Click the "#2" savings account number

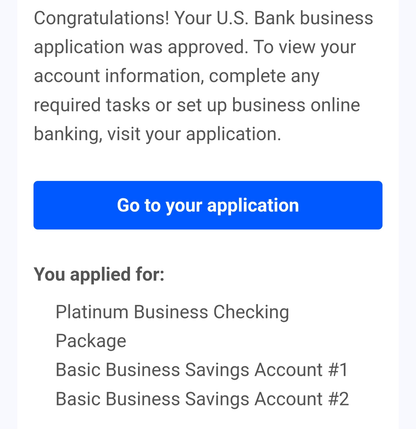pos(338,399)
